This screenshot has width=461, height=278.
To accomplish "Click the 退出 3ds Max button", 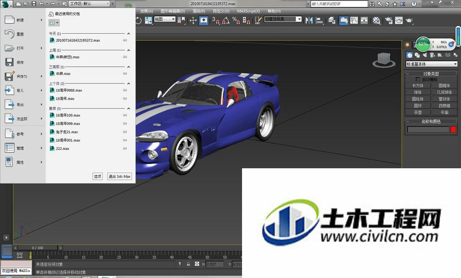I will [x=119, y=176].
